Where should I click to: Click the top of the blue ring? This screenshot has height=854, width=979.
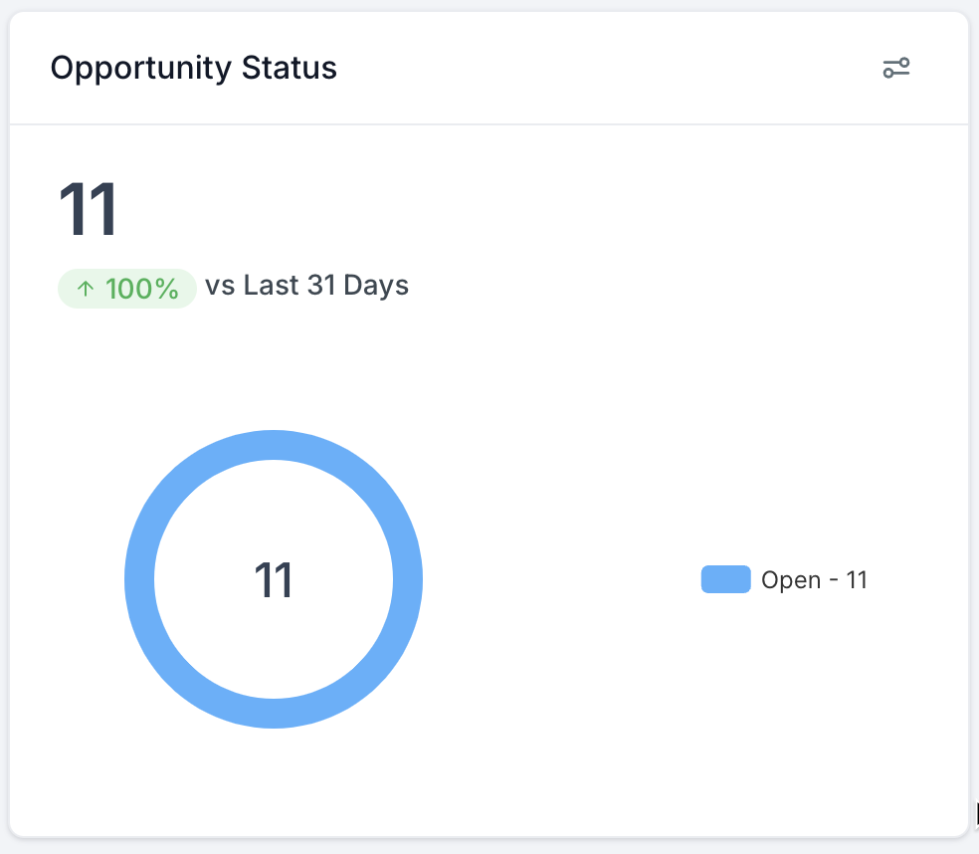pos(274,445)
